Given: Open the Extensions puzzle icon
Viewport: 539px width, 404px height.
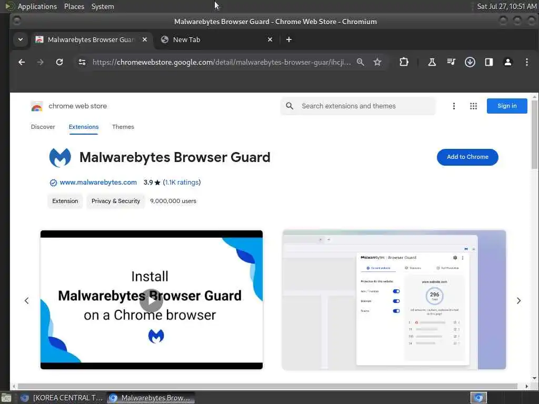Looking at the screenshot, I should pos(404,62).
